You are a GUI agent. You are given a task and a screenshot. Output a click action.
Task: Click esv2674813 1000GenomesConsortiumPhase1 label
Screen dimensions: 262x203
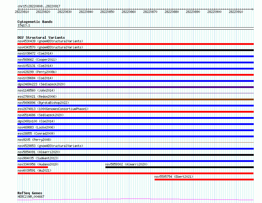53,109
